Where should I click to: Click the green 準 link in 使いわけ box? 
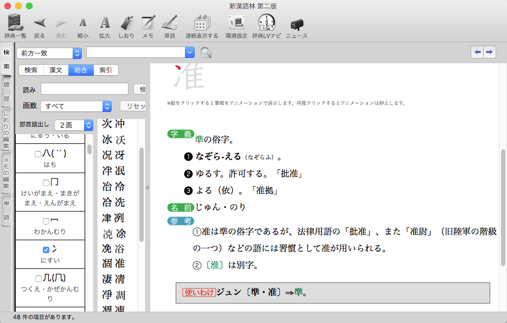pos(298,293)
